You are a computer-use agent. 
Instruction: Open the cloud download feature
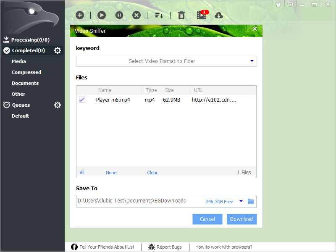tap(219, 15)
